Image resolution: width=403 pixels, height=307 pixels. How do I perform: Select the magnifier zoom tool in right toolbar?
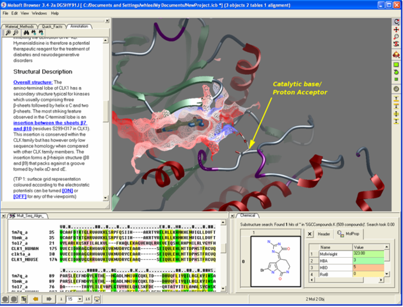(x=397, y=36)
